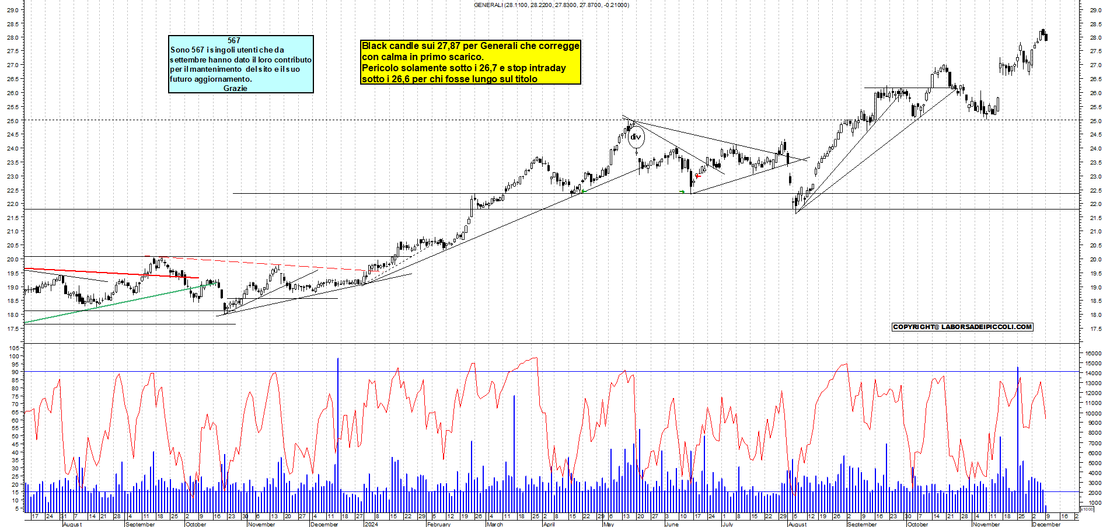Click '29.0' on the right price axis
Screen dimensions: 1103x527
(1095, 10)
